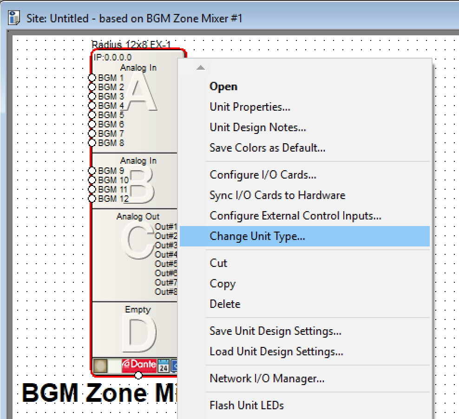Choose Flash Unit LEDs
This screenshot has width=459, height=419.
[x=305, y=406]
